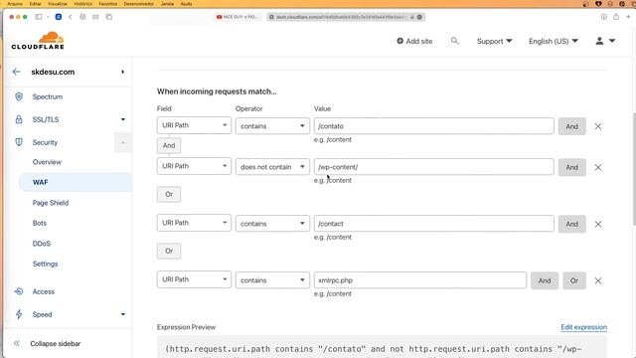Image resolution: width=636 pixels, height=358 pixels.
Task: Click the back arrow beside skdesu.com
Action: 16,72
